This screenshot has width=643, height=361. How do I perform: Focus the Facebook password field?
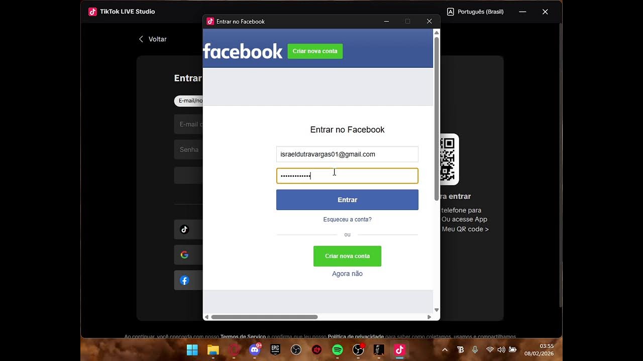(347, 175)
